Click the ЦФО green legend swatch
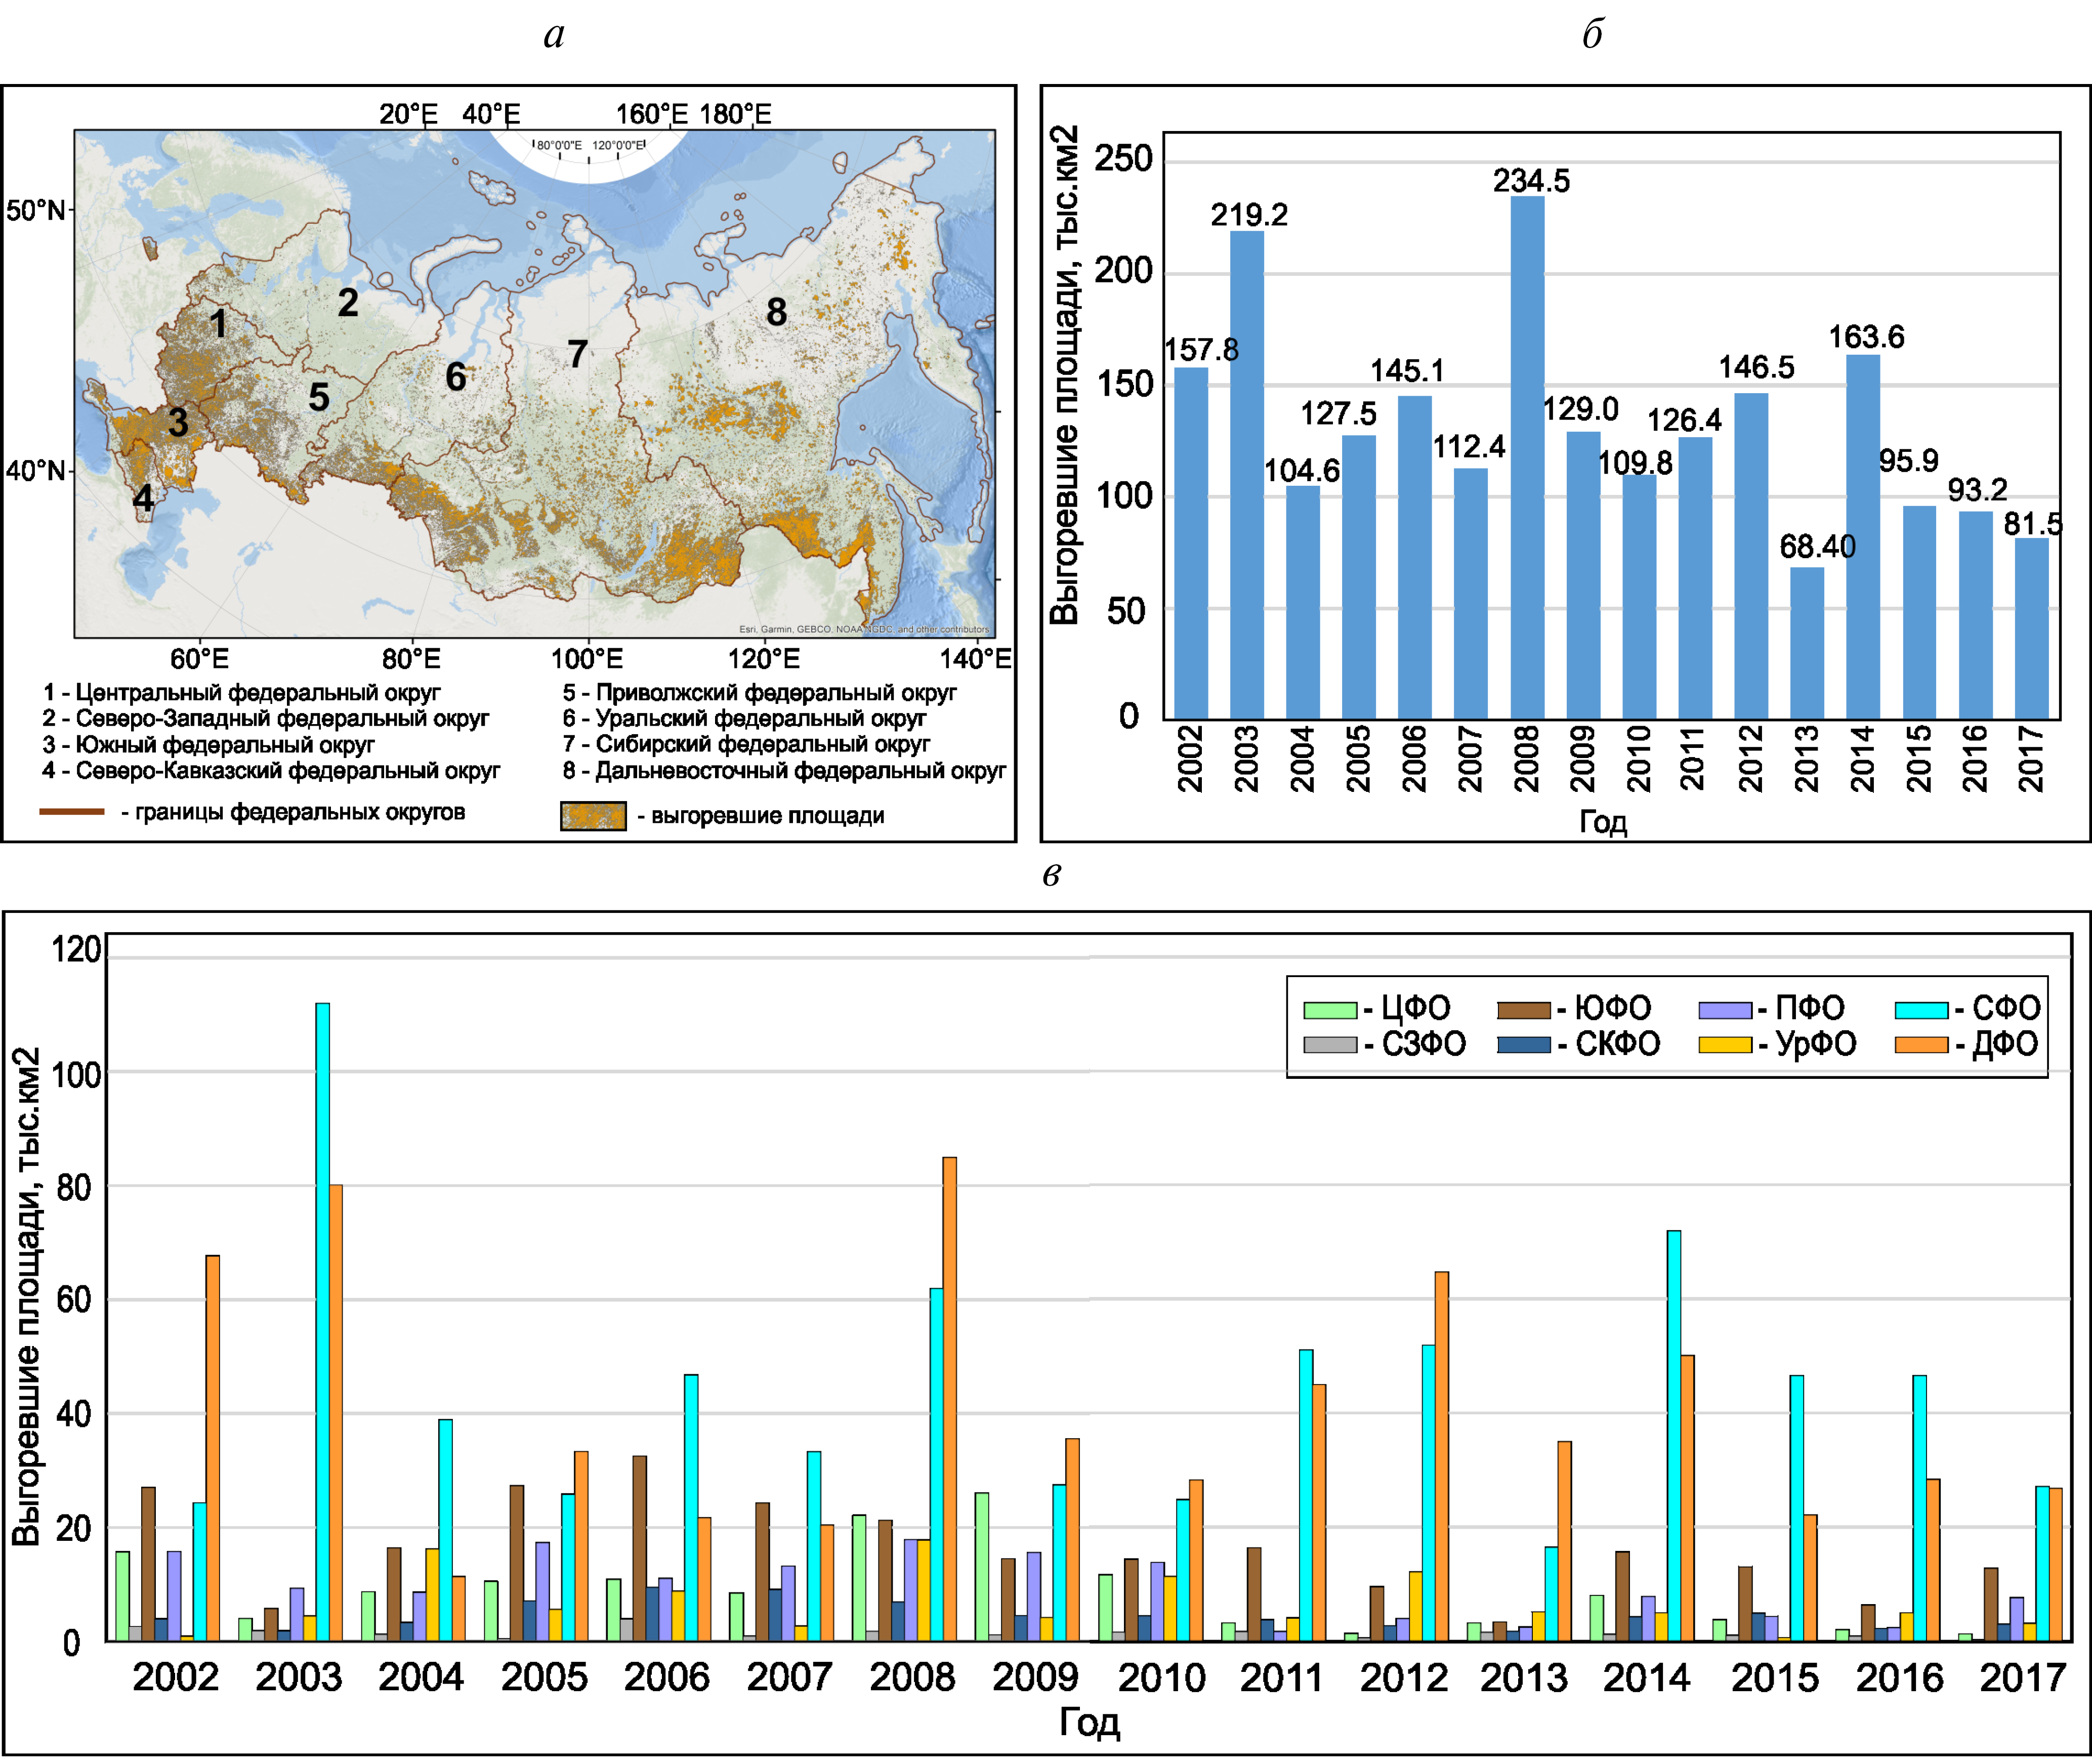This screenshot has height=1764, width=2092. pos(1329,1010)
